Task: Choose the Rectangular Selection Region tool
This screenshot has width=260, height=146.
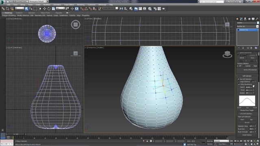Action: tap(35, 9)
